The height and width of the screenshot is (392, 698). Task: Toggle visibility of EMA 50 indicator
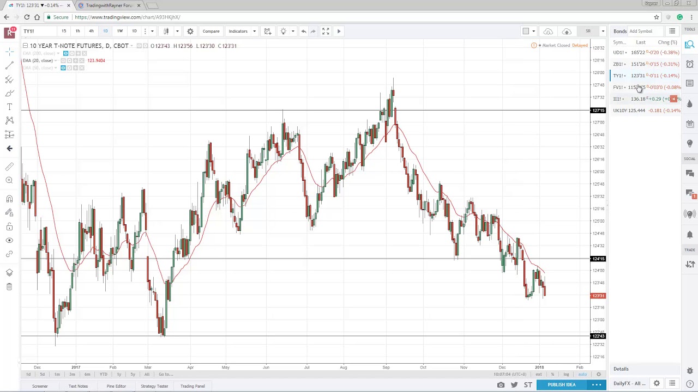tap(63, 68)
